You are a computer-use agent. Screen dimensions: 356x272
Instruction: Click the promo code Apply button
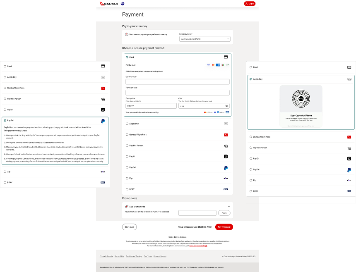(x=224, y=213)
